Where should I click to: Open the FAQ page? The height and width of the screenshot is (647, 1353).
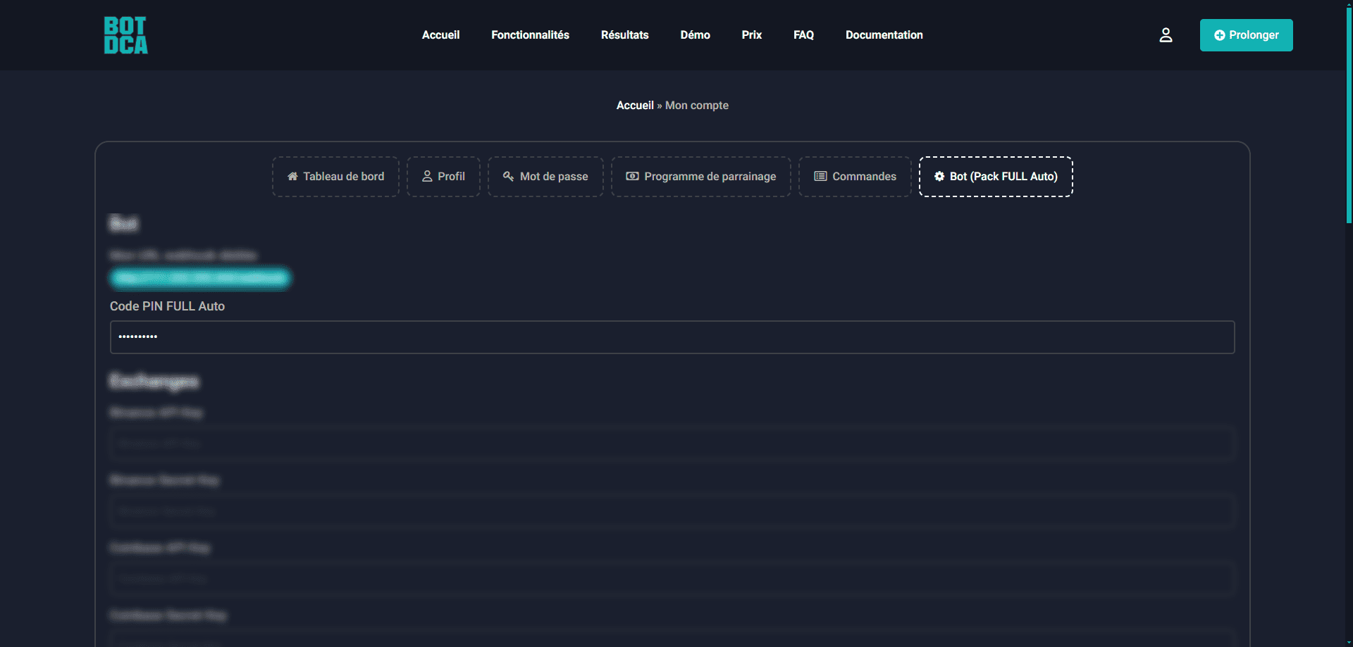pos(803,35)
